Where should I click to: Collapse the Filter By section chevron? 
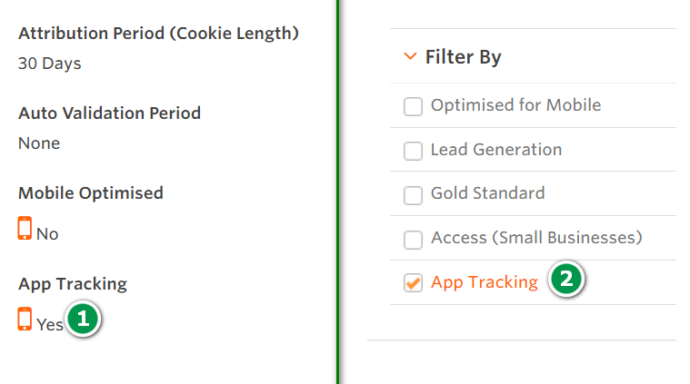pyautogui.click(x=409, y=58)
